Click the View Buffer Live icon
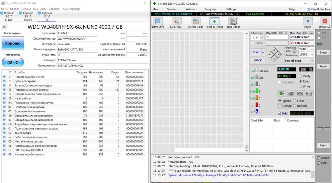Image resolution: width=332 pixels, height=183 pixels. click(x=308, y=9)
